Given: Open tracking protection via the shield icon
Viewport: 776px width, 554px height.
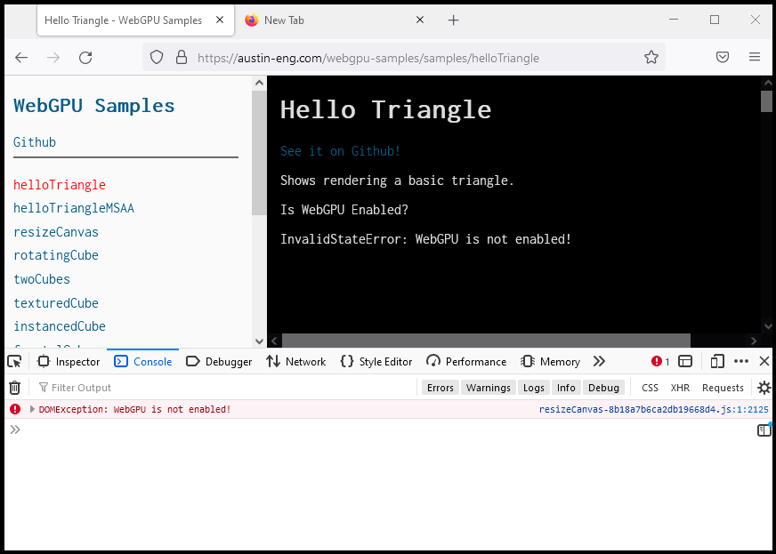Looking at the screenshot, I should tap(156, 57).
